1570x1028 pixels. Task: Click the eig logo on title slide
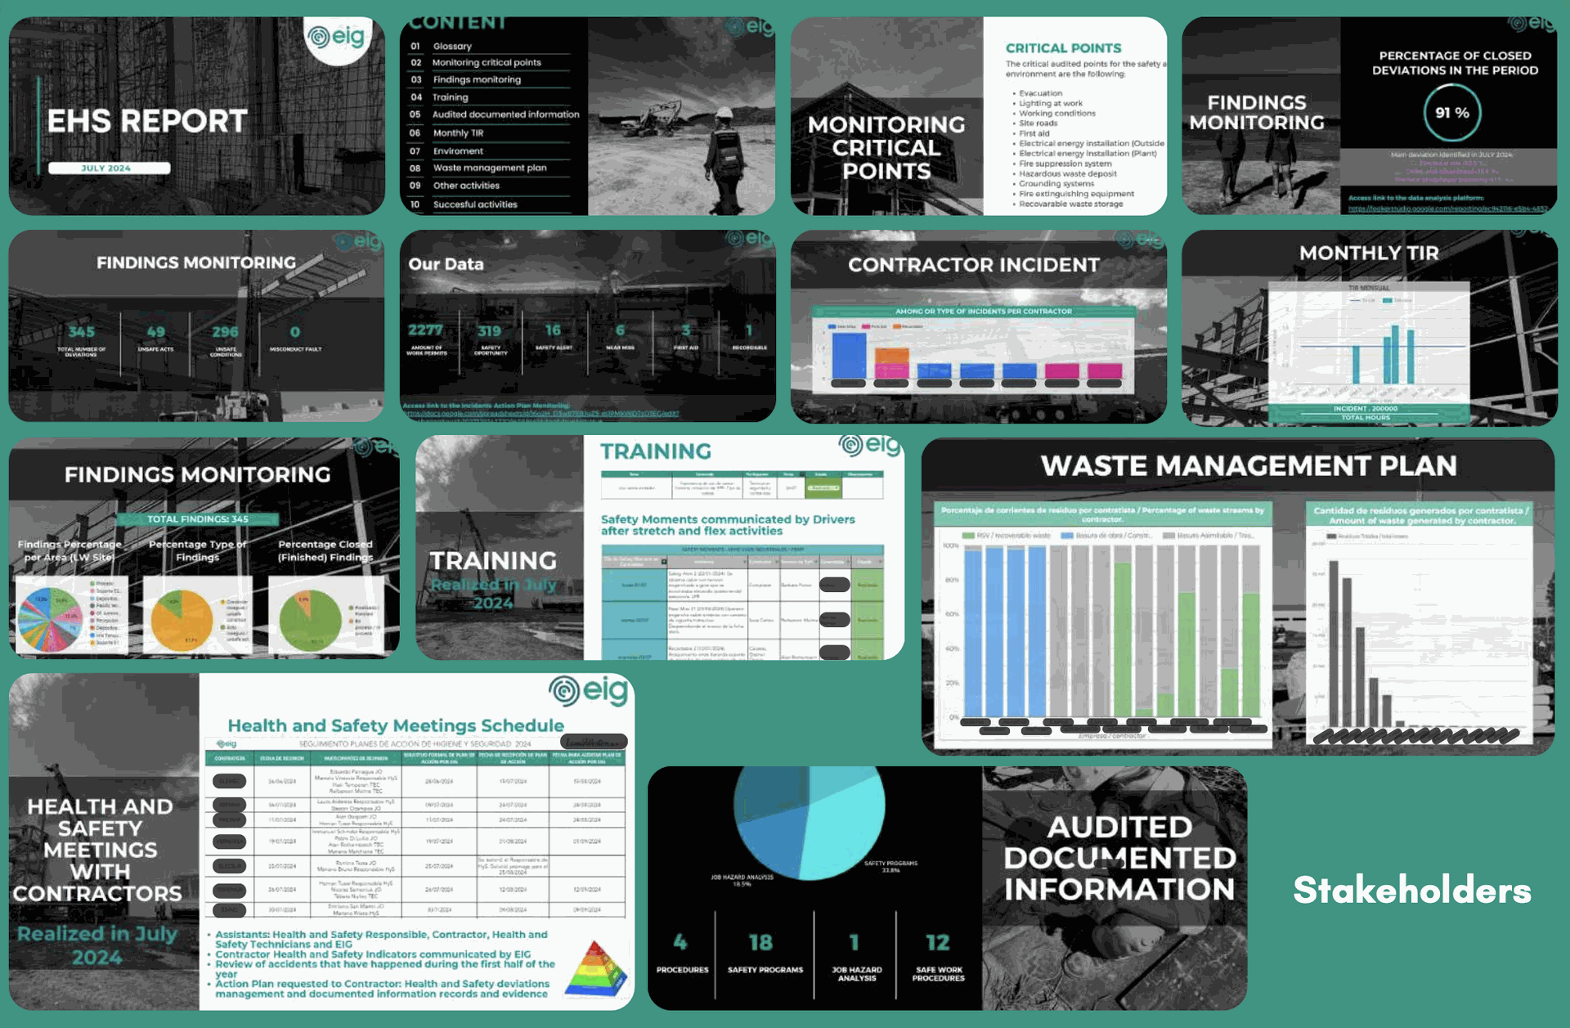point(337,37)
